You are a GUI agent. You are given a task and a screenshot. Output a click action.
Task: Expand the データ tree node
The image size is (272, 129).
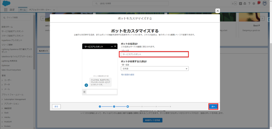[x=2, y=84]
